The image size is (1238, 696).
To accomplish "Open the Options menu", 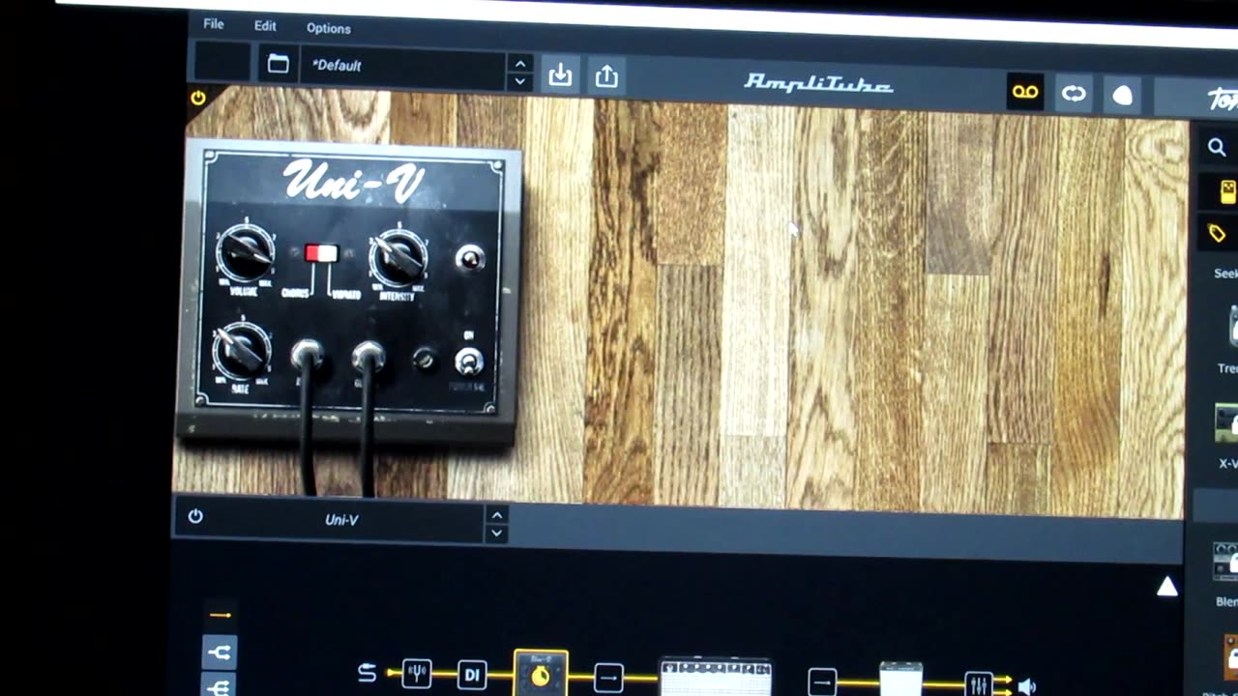I will coord(328,28).
